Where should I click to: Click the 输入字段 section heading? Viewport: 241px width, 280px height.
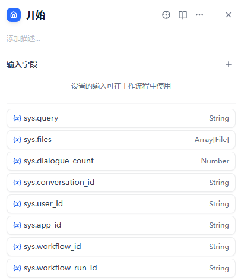click(x=22, y=64)
